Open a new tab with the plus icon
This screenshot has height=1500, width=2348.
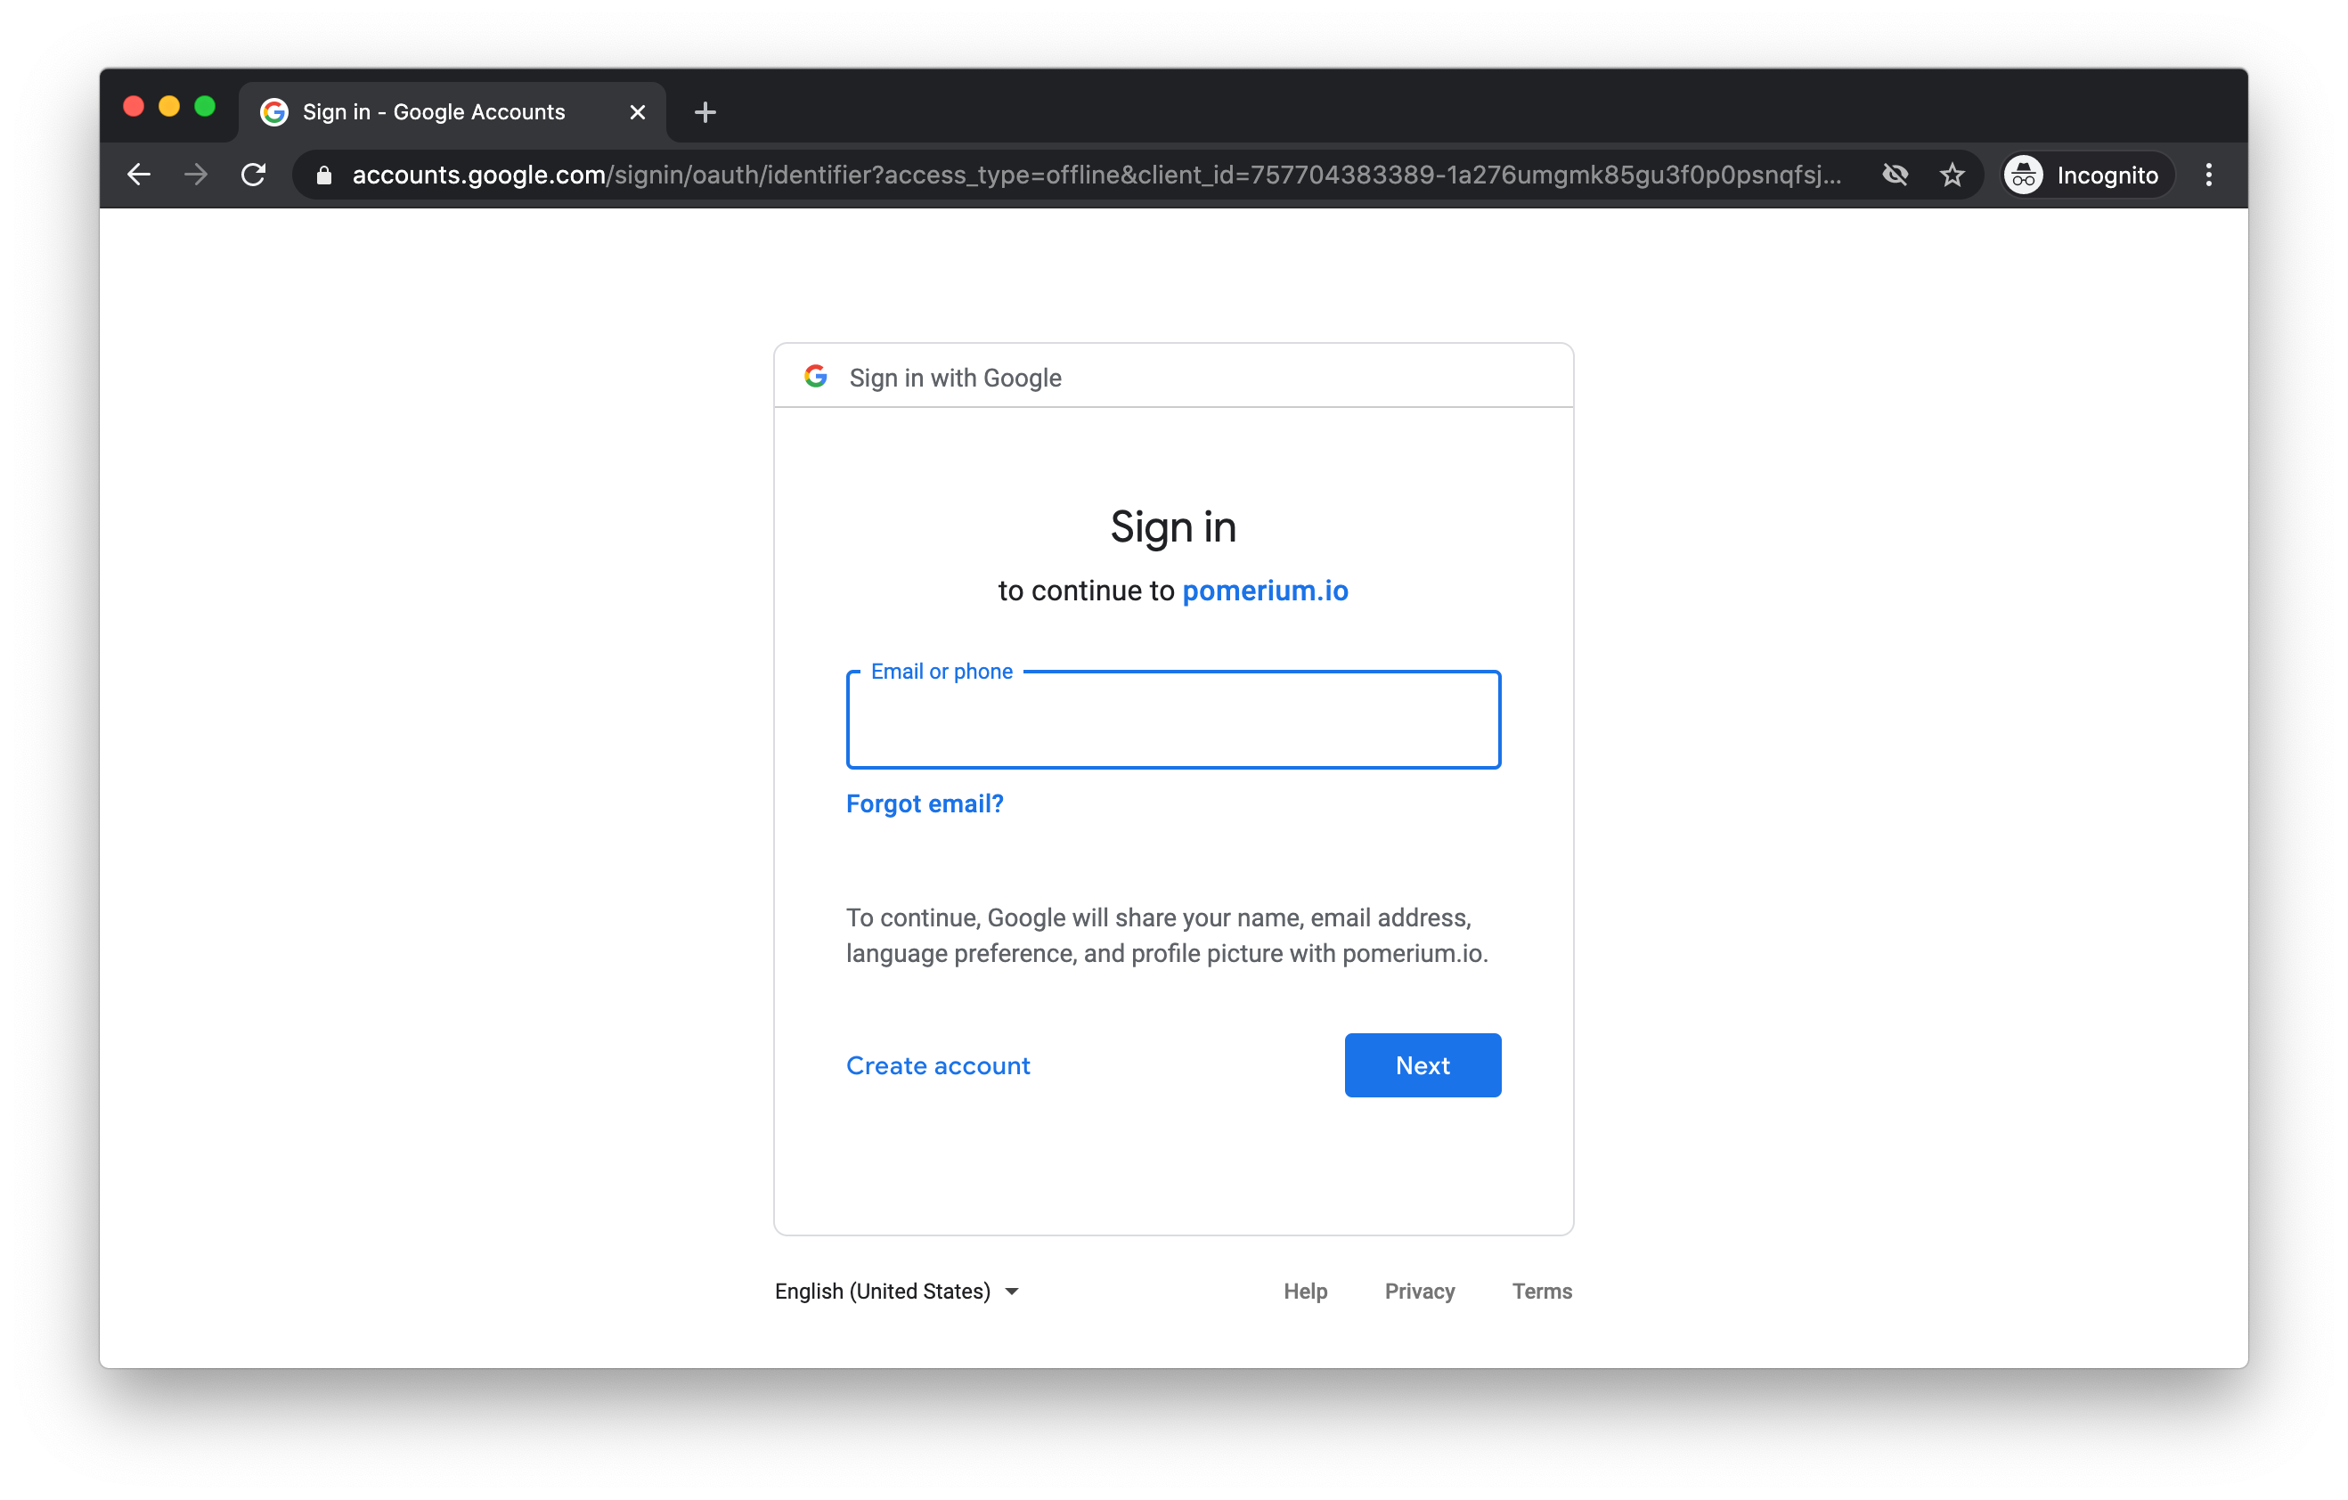(x=705, y=113)
